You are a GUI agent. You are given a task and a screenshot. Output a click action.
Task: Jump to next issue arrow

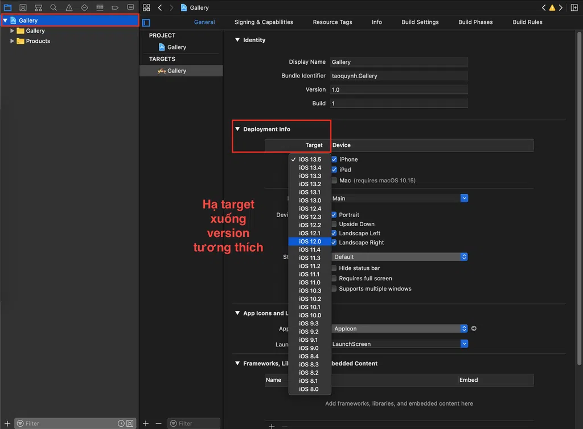[x=561, y=7]
